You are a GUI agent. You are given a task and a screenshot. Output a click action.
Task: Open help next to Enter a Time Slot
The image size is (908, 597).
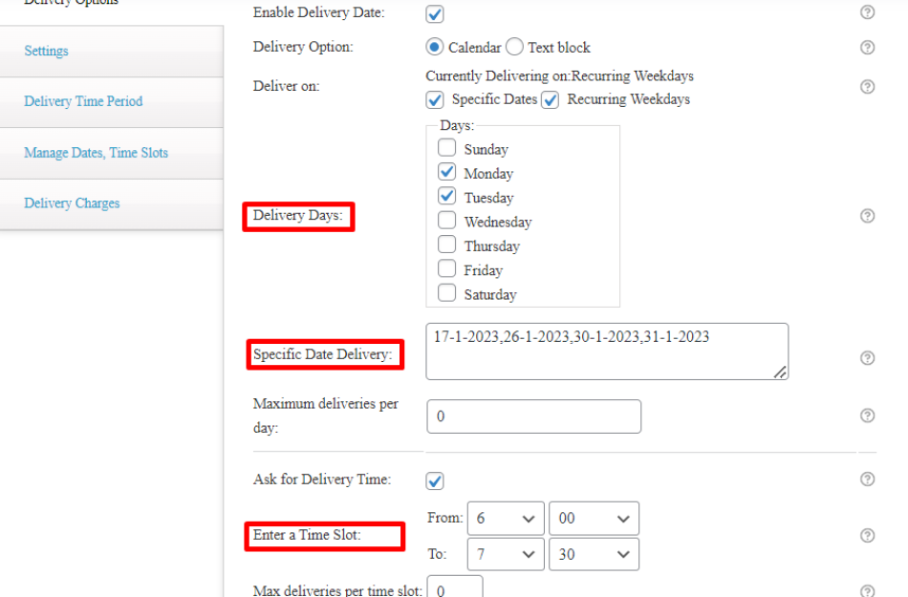pyautogui.click(x=867, y=535)
